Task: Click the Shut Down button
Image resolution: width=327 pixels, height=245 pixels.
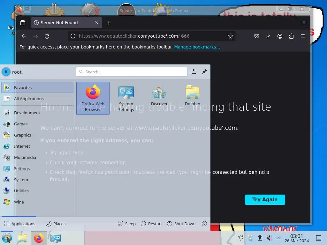Action: (x=181, y=224)
